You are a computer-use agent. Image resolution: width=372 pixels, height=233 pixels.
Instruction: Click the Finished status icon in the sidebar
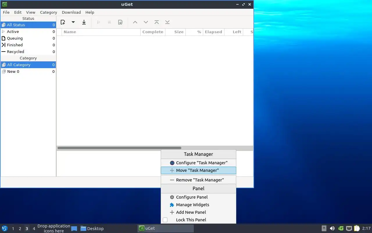pyautogui.click(x=3, y=45)
